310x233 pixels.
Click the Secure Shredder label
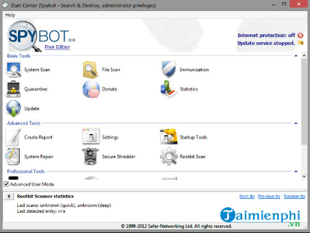point(118,157)
